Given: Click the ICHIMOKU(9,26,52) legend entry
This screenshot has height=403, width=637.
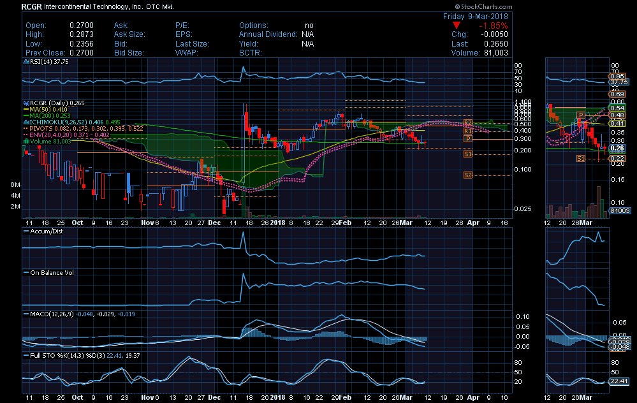Looking at the screenshot, I should (x=71, y=122).
